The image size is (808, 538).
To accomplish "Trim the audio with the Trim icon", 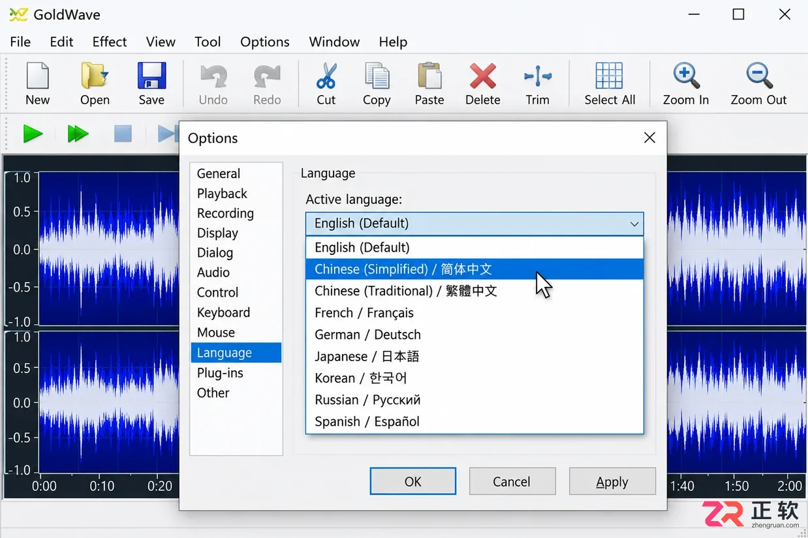I will pos(538,76).
